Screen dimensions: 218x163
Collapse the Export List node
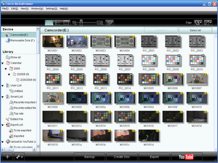(x=3, y=125)
